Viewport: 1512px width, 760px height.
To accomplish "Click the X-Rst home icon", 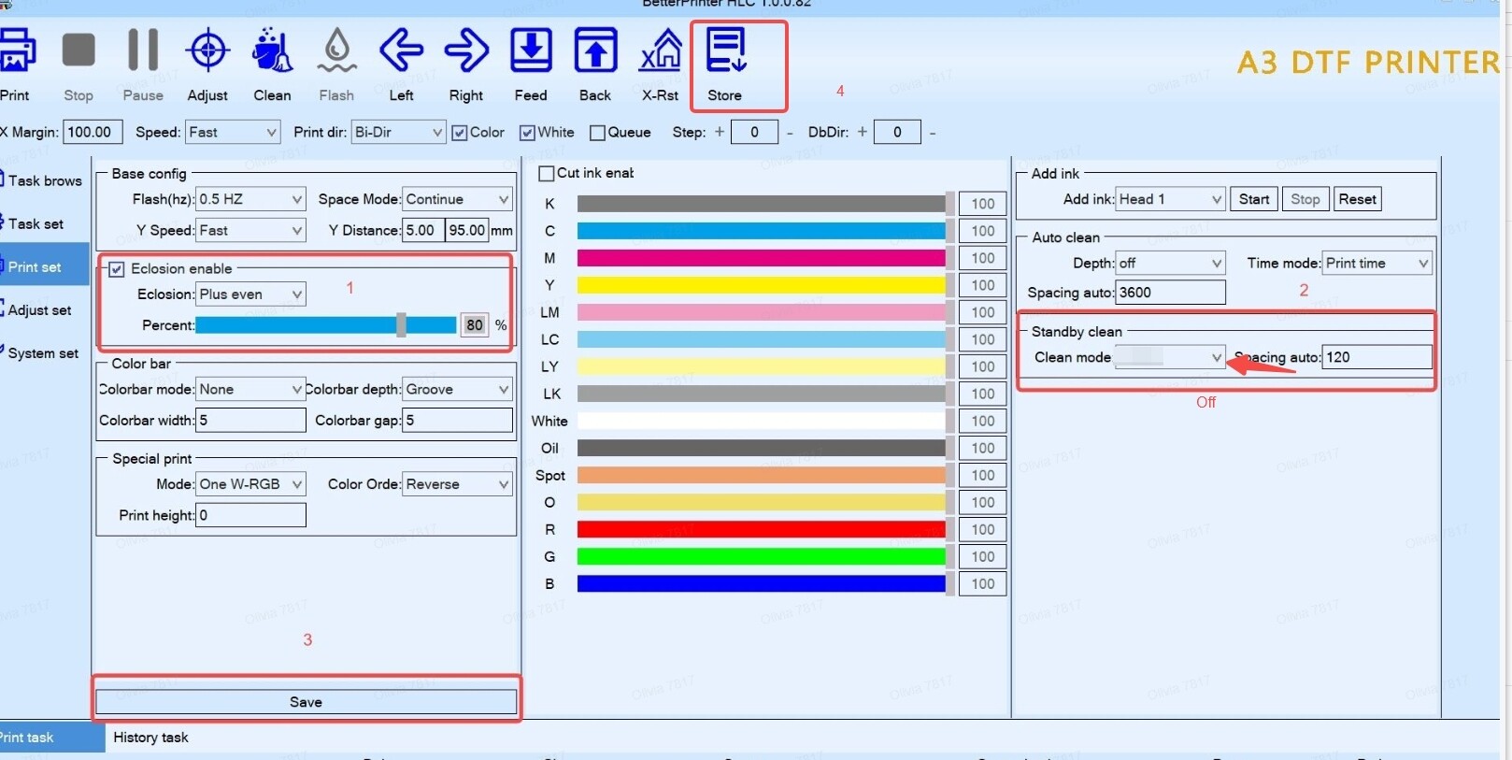I will pyautogui.click(x=660, y=51).
